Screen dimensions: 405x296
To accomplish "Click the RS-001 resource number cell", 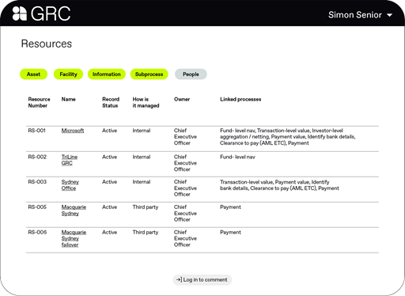I will 37,131.
